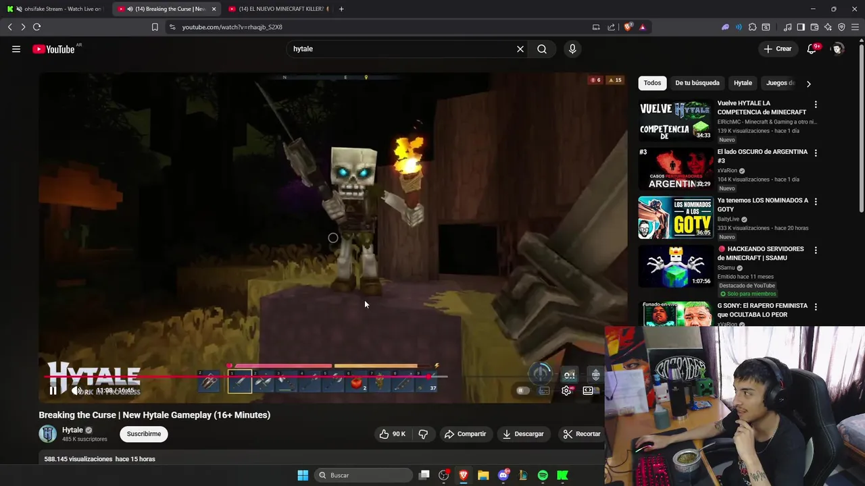Open the Brave wallet icon
Screen dimensions: 865x486
pyautogui.click(x=814, y=27)
